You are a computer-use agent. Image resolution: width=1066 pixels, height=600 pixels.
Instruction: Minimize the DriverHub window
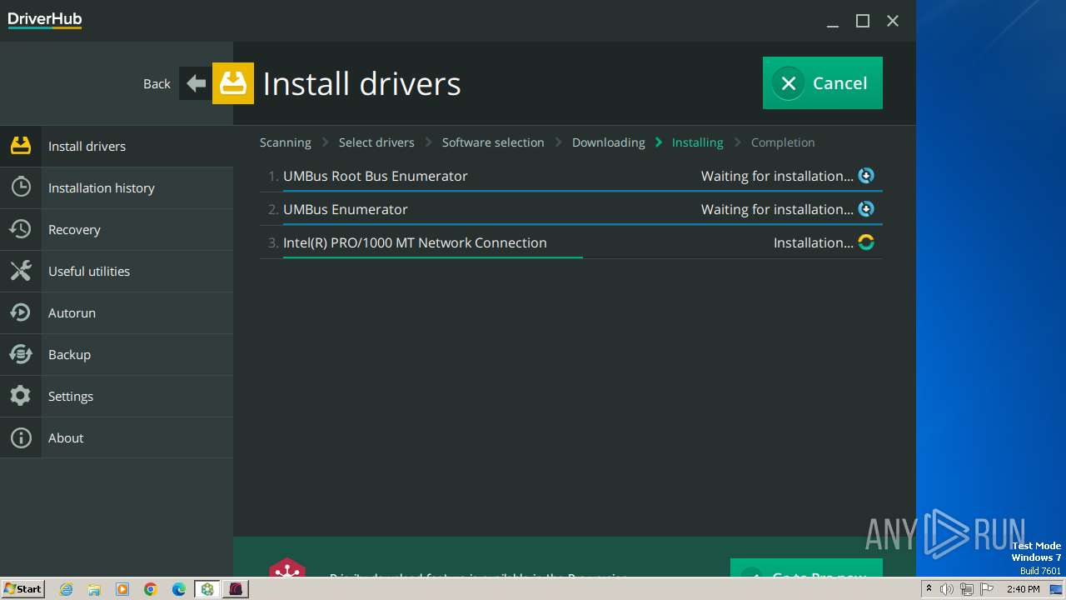click(833, 22)
